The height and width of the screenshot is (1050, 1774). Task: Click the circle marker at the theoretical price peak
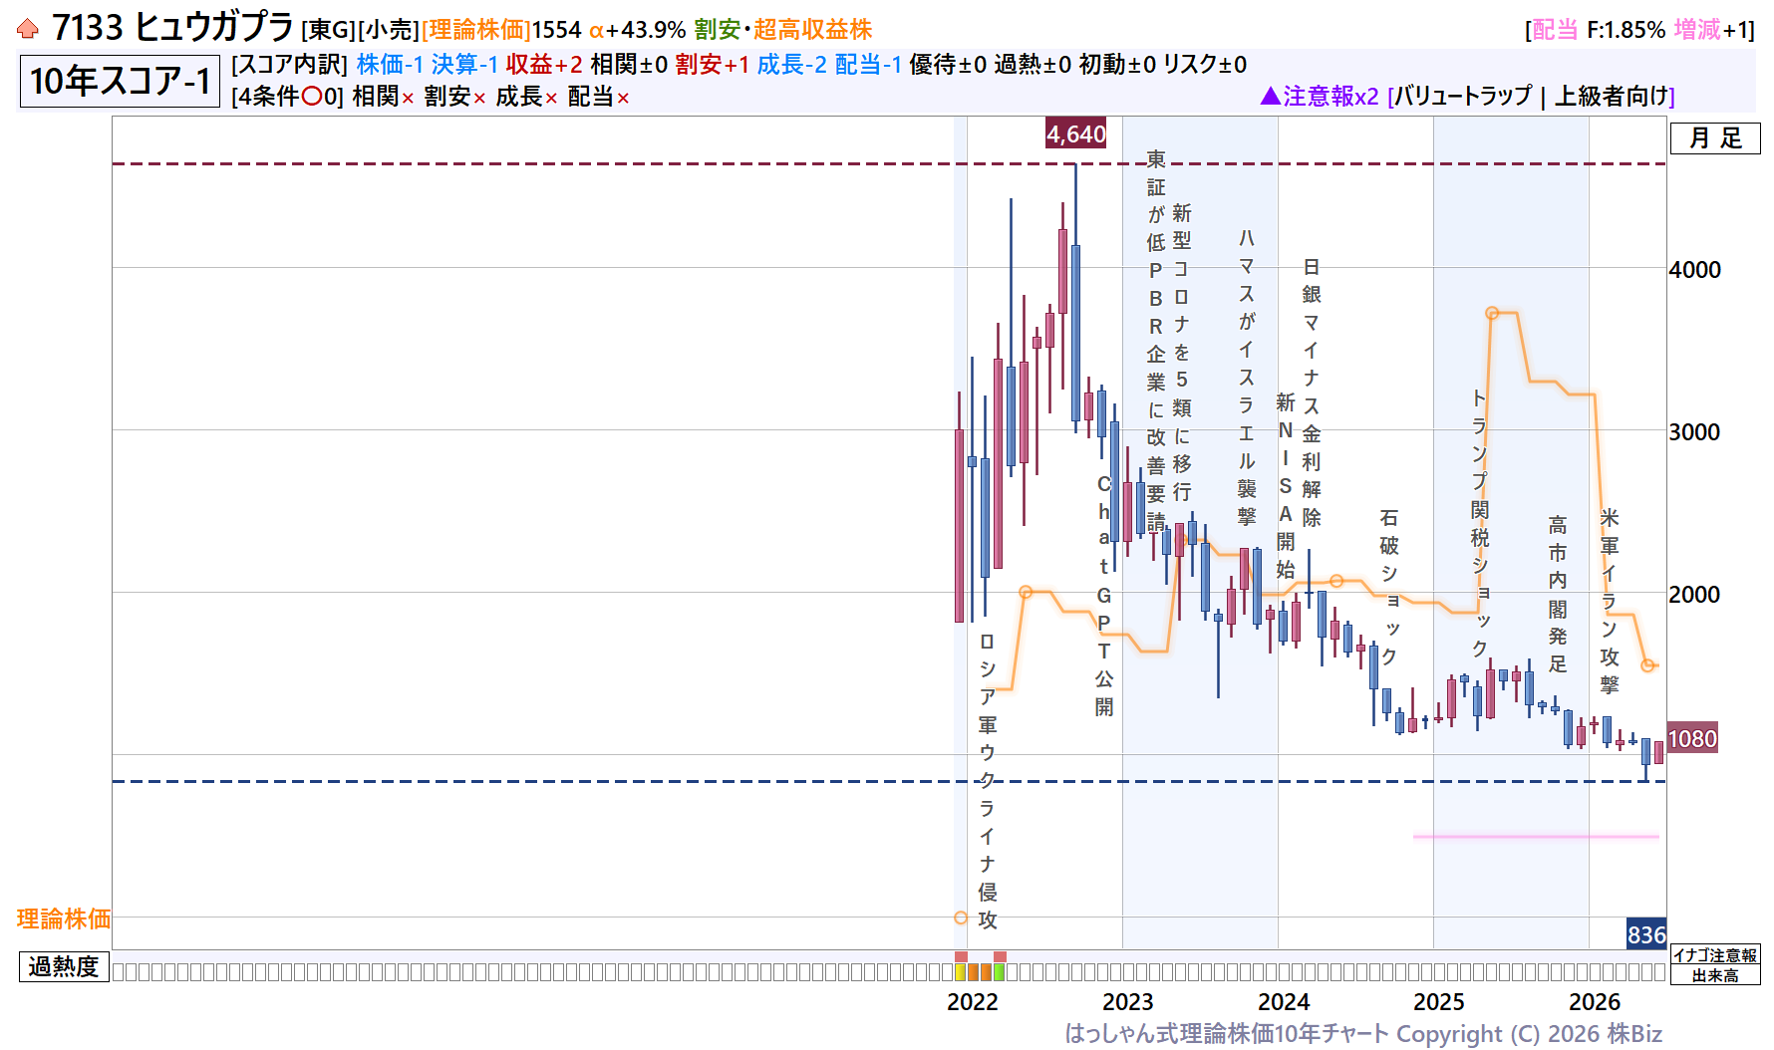click(x=1492, y=313)
